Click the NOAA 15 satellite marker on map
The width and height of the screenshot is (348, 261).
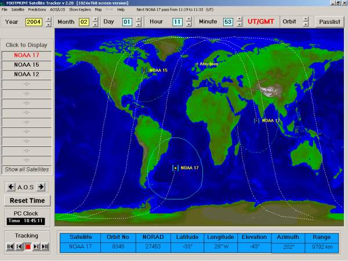(x=144, y=71)
